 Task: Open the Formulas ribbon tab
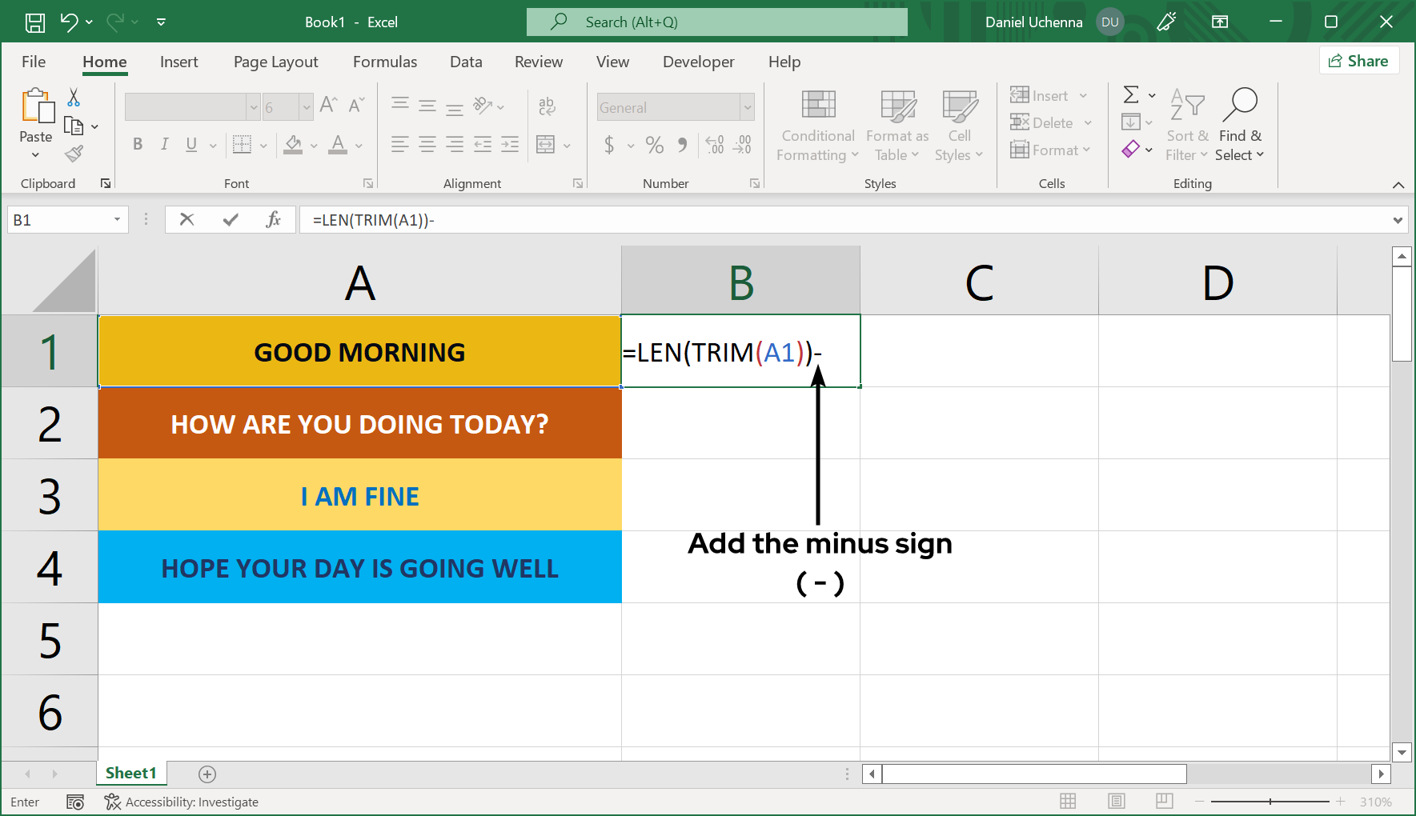[x=384, y=62]
